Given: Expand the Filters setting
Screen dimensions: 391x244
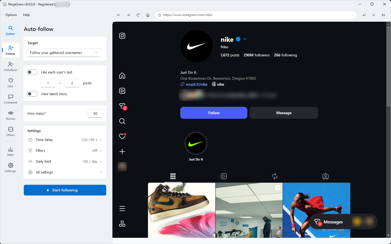Looking at the screenshot, I should tap(65, 151).
